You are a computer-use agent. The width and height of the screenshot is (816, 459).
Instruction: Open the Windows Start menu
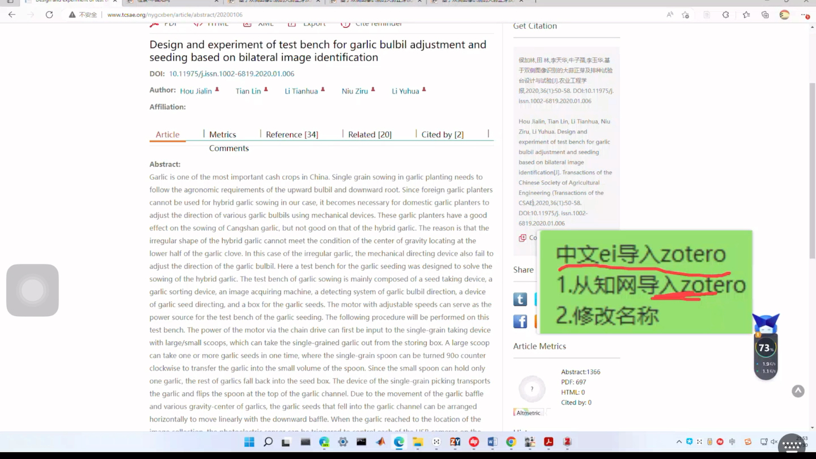click(249, 442)
